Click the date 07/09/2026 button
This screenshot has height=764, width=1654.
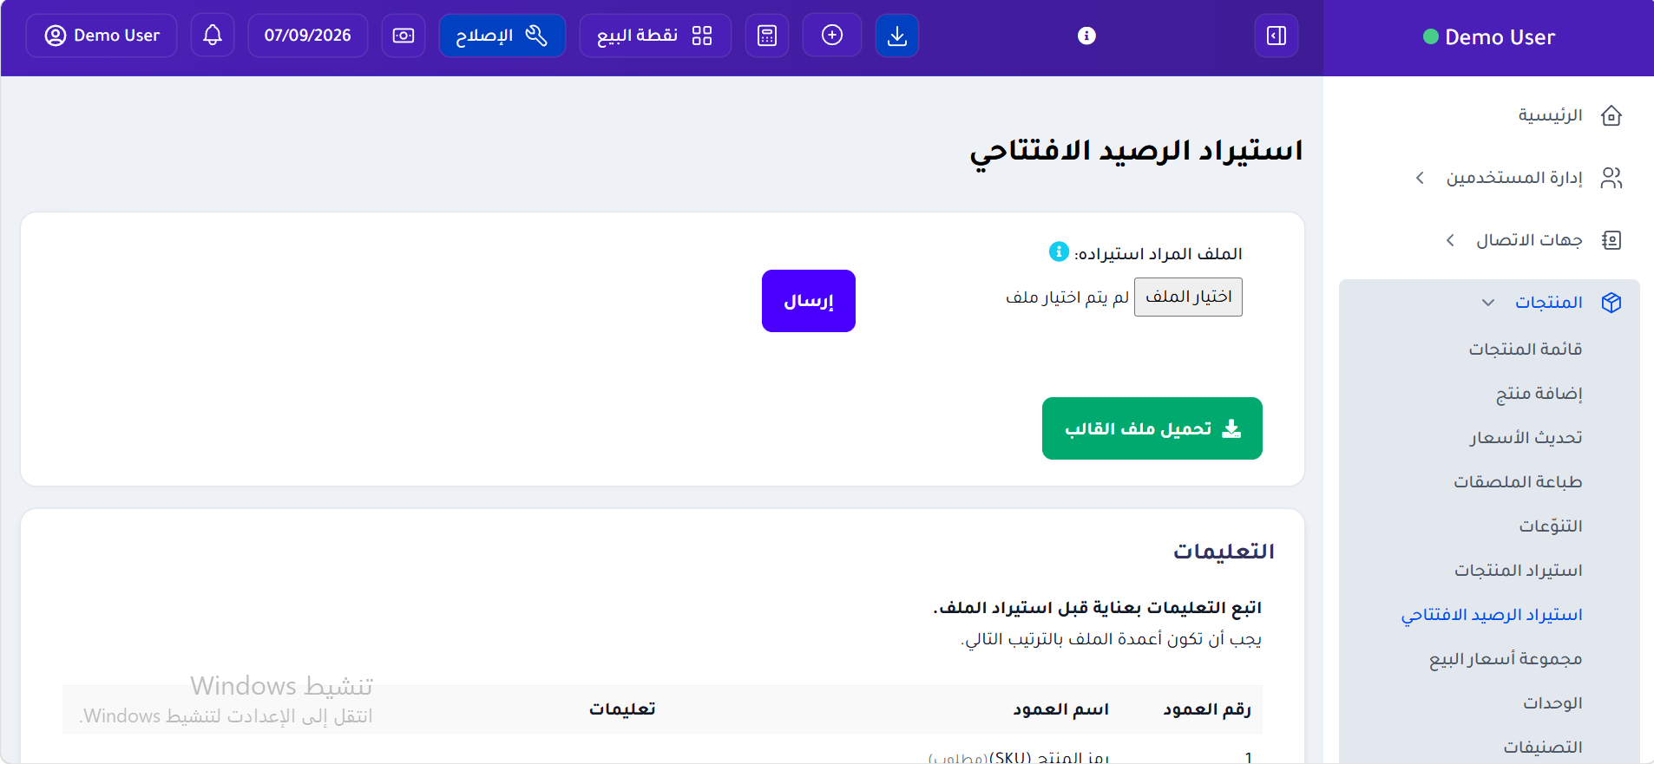(x=308, y=36)
